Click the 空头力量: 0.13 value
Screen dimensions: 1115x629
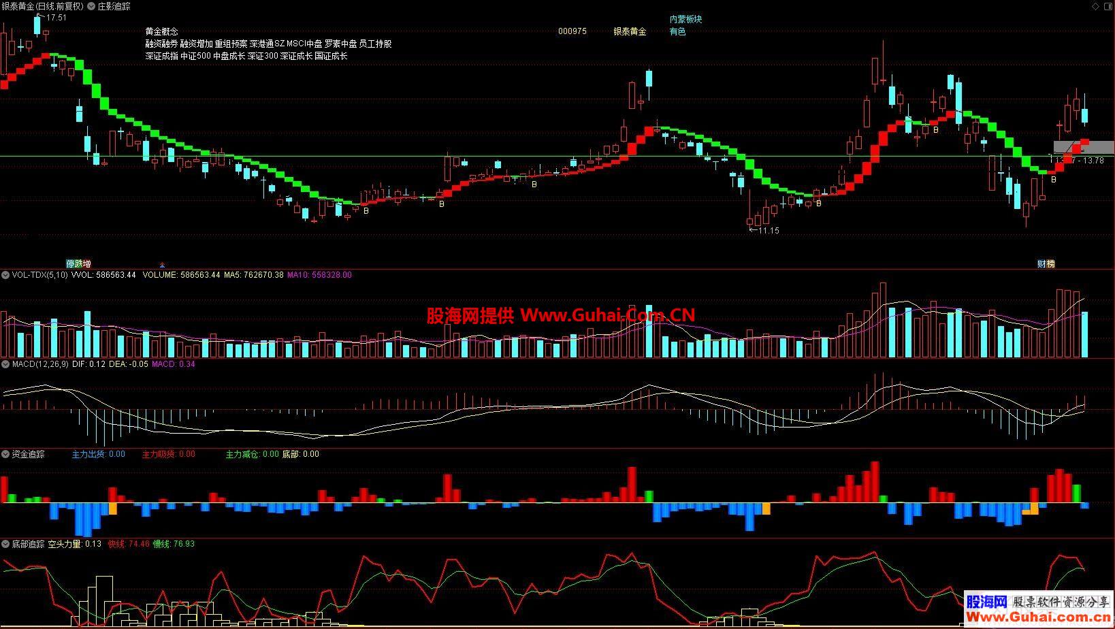coord(74,544)
